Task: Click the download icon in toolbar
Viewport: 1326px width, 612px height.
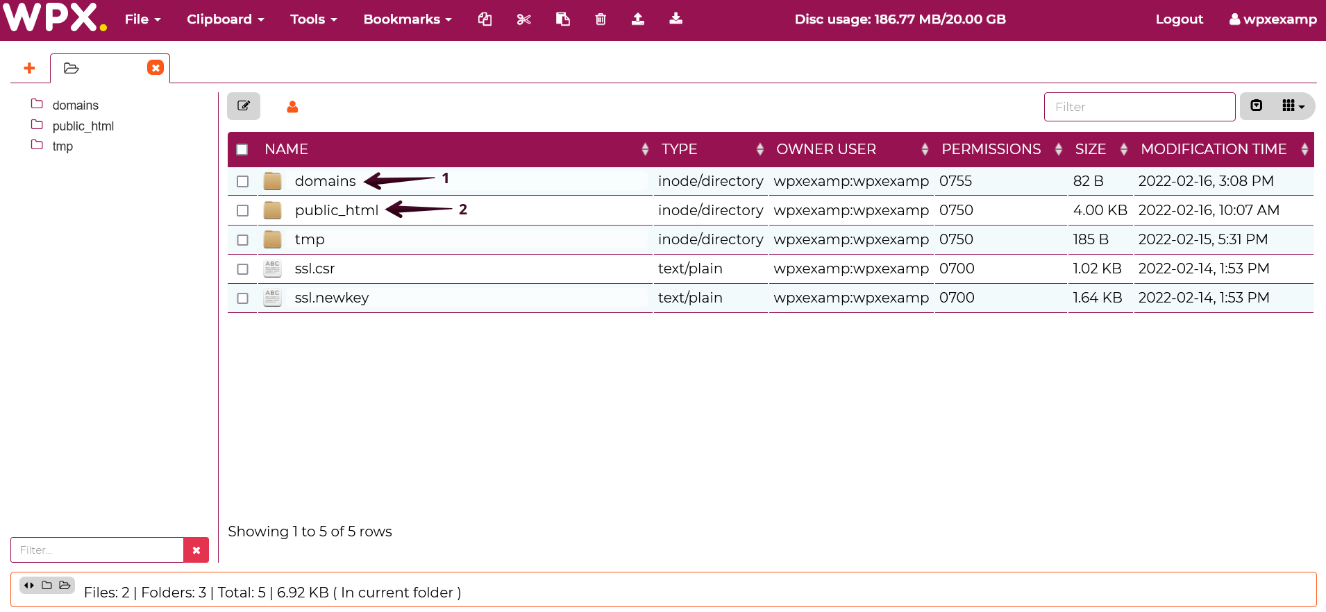Action: 675,19
